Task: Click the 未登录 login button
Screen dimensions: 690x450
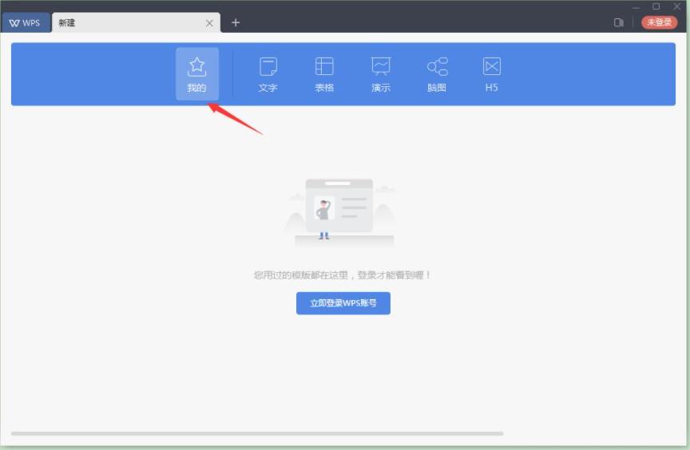Action: pos(659,22)
